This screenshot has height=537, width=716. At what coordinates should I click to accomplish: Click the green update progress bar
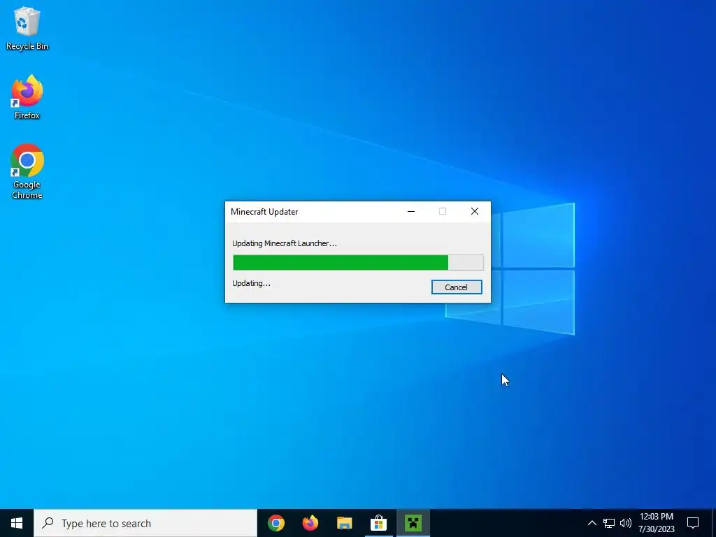pyautogui.click(x=358, y=263)
